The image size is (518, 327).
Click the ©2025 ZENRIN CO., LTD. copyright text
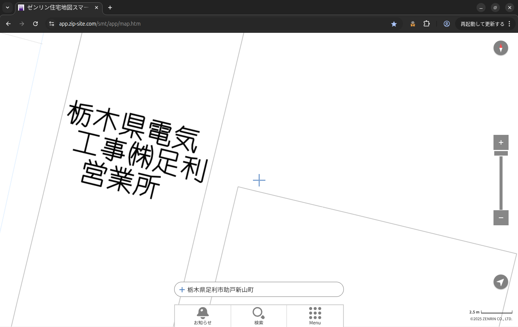[x=491, y=319]
